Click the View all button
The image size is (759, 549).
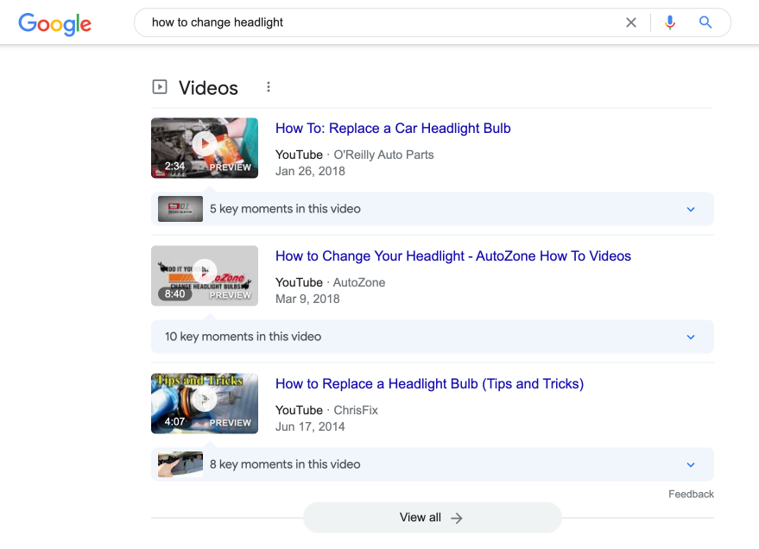432,518
